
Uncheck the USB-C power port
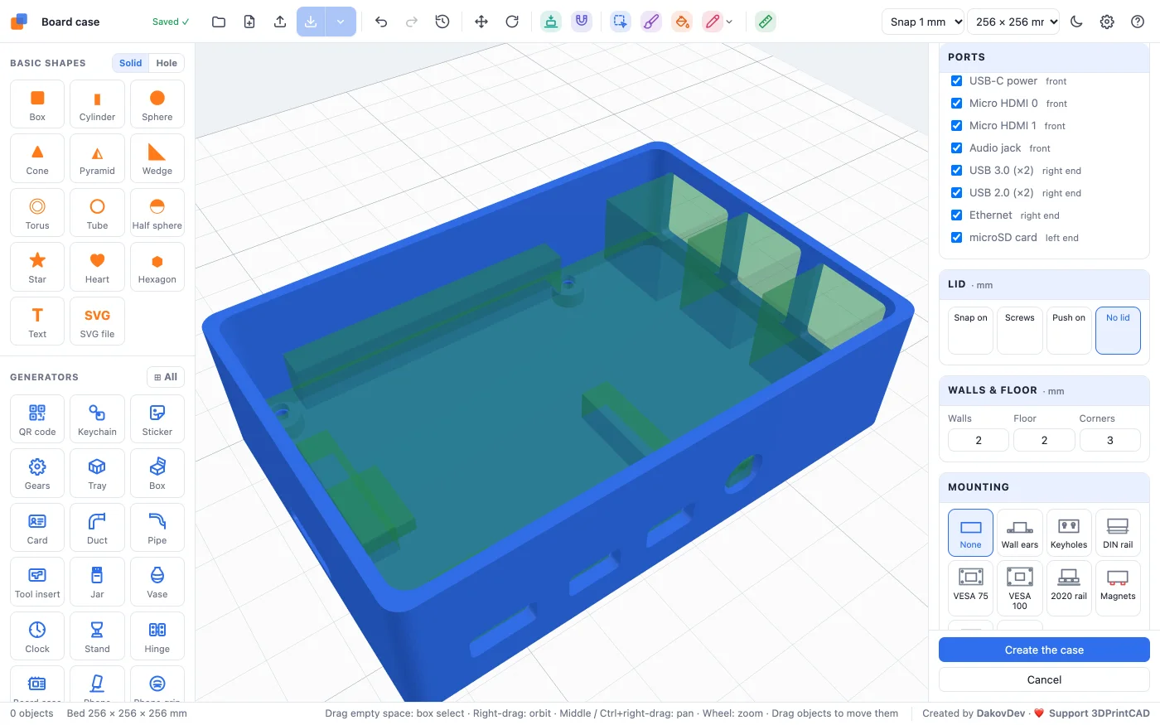coord(956,80)
